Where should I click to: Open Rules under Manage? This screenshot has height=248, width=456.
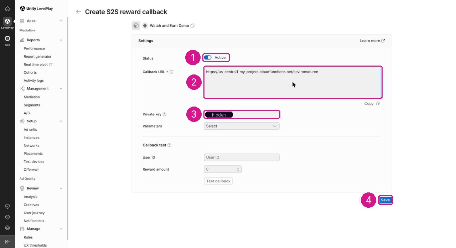[28, 237]
